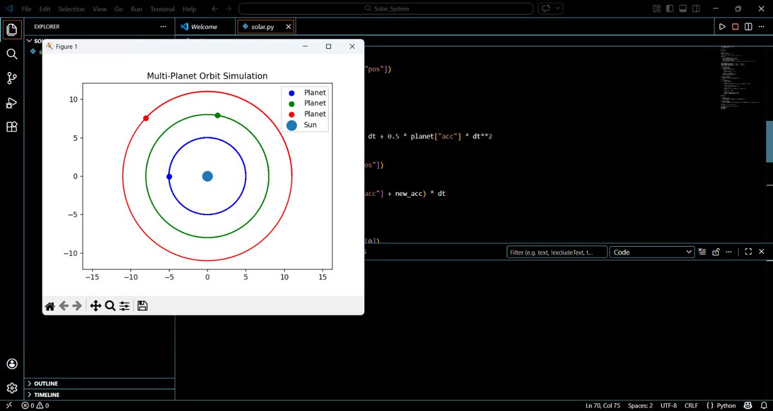Open the Extensions view
This screenshot has width=773, height=411.
click(x=12, y=127)
